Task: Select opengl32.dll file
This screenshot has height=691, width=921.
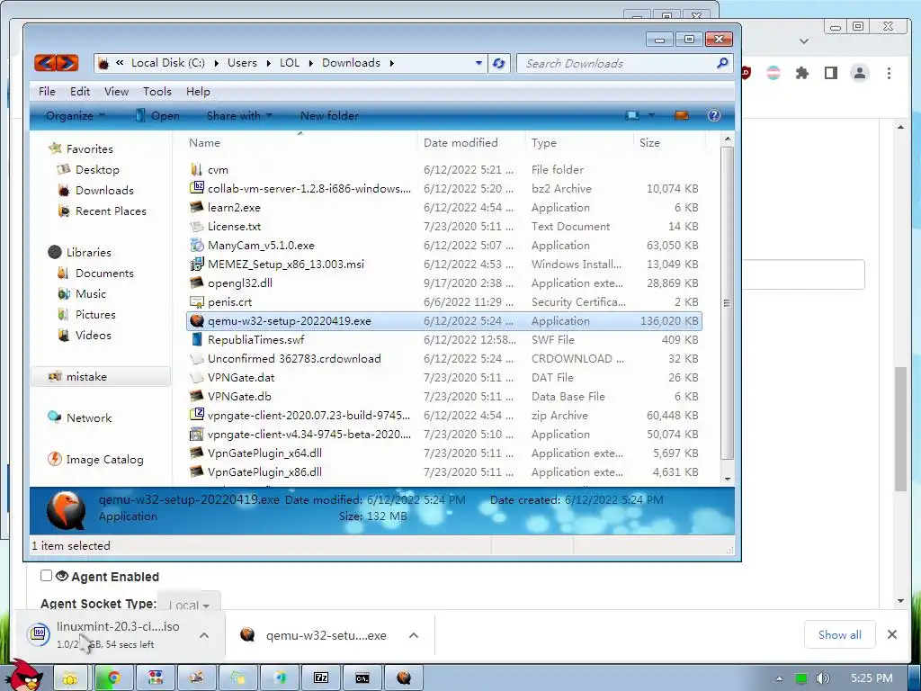Action: click(240, 283)
